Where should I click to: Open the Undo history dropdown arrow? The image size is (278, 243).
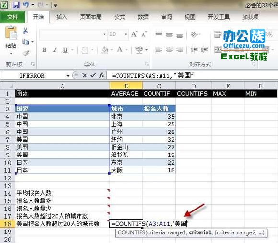coord(33,5)
